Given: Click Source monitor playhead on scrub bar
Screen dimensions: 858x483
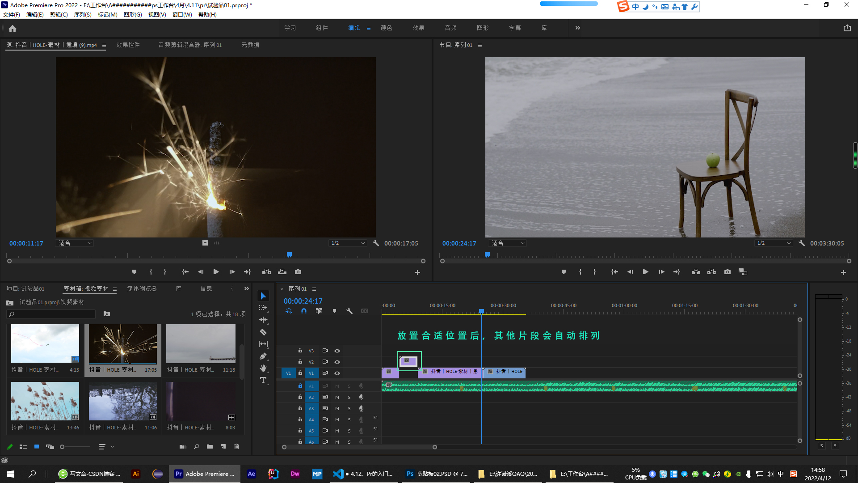Looking at the screenshot, I should (x=289, y=255).
